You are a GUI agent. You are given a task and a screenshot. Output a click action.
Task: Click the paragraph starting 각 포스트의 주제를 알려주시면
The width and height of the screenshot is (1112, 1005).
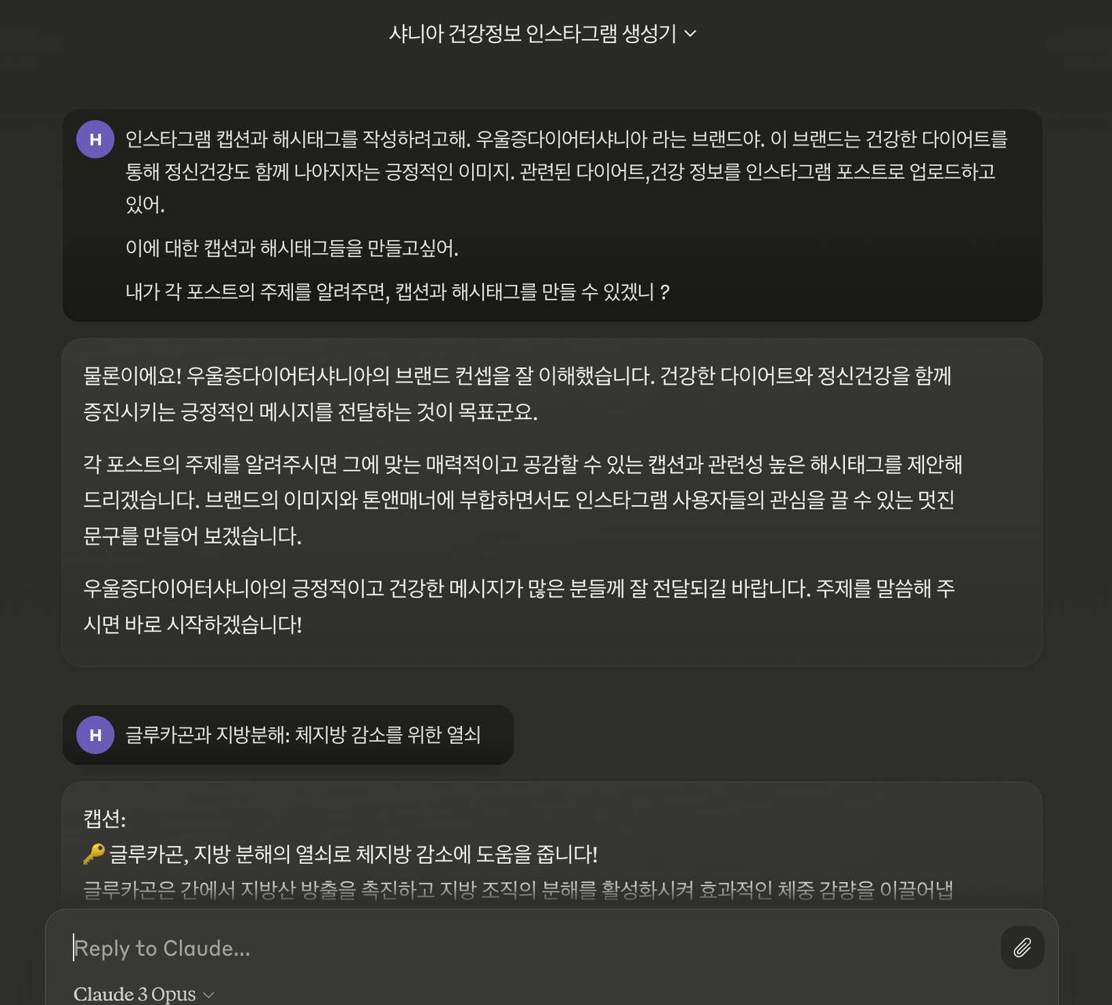pos(522,500)
